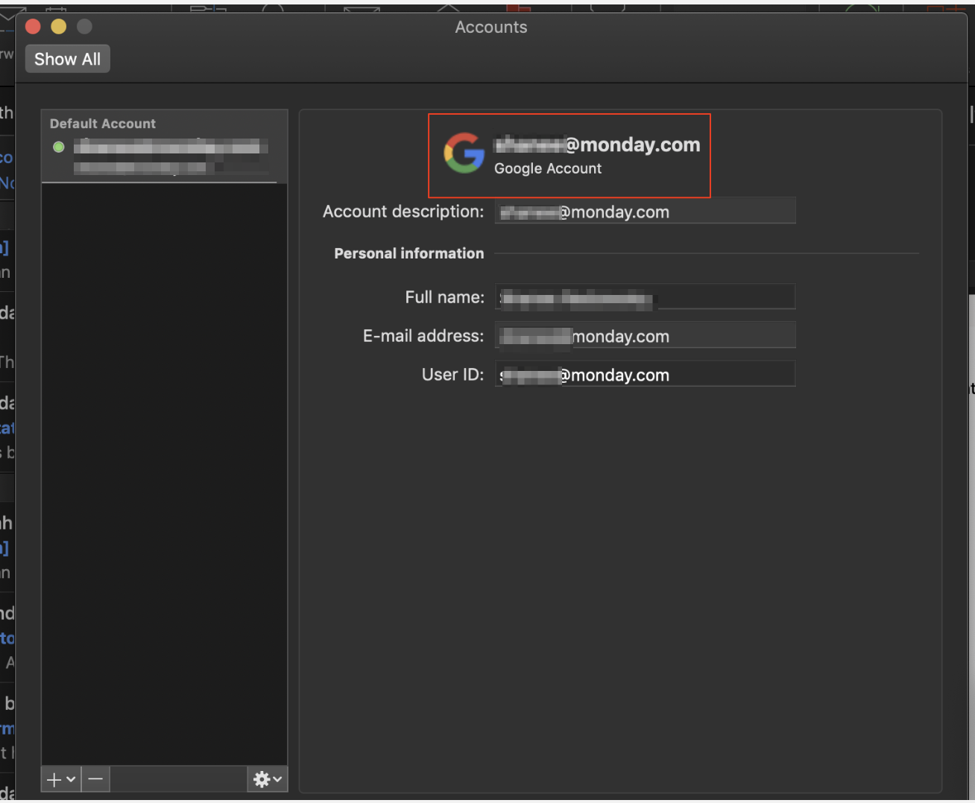Click the Show All button

(x=68, y=59)
